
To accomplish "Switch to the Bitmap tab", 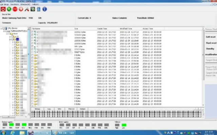I will point(37,109).
